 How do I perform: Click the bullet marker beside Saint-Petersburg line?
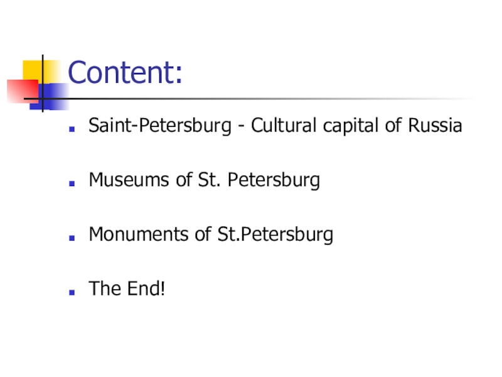tap(73, 128)
